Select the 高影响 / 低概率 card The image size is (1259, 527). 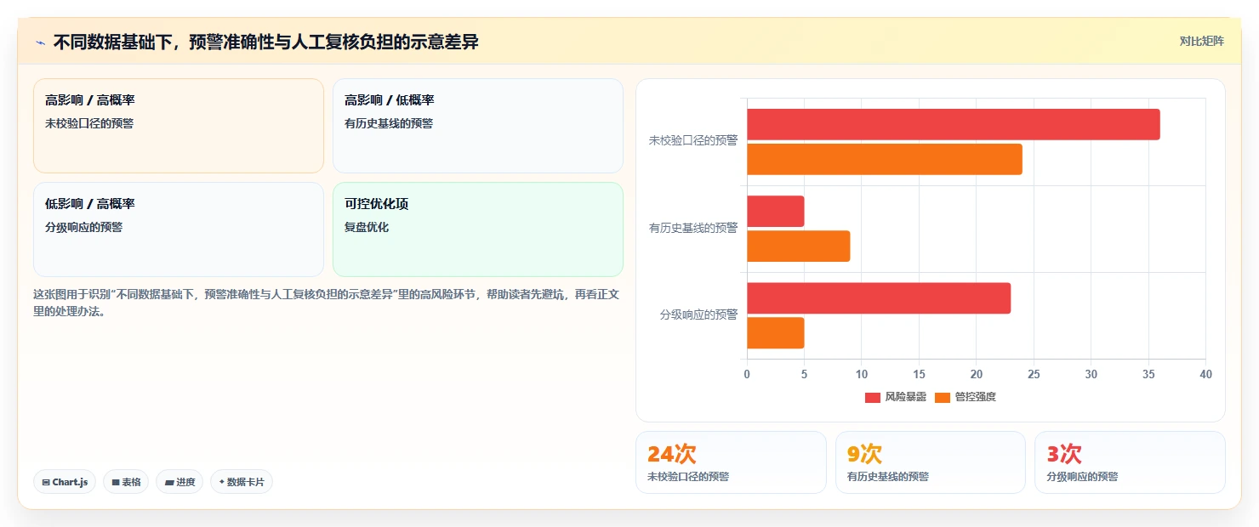pos(478,126)
